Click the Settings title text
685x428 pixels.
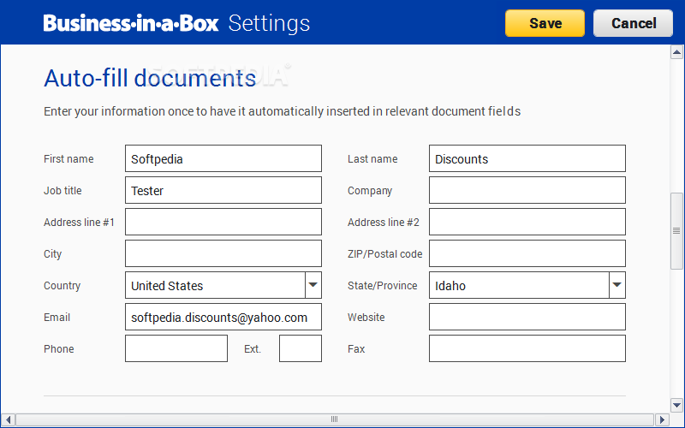click(x=269, y=24)
